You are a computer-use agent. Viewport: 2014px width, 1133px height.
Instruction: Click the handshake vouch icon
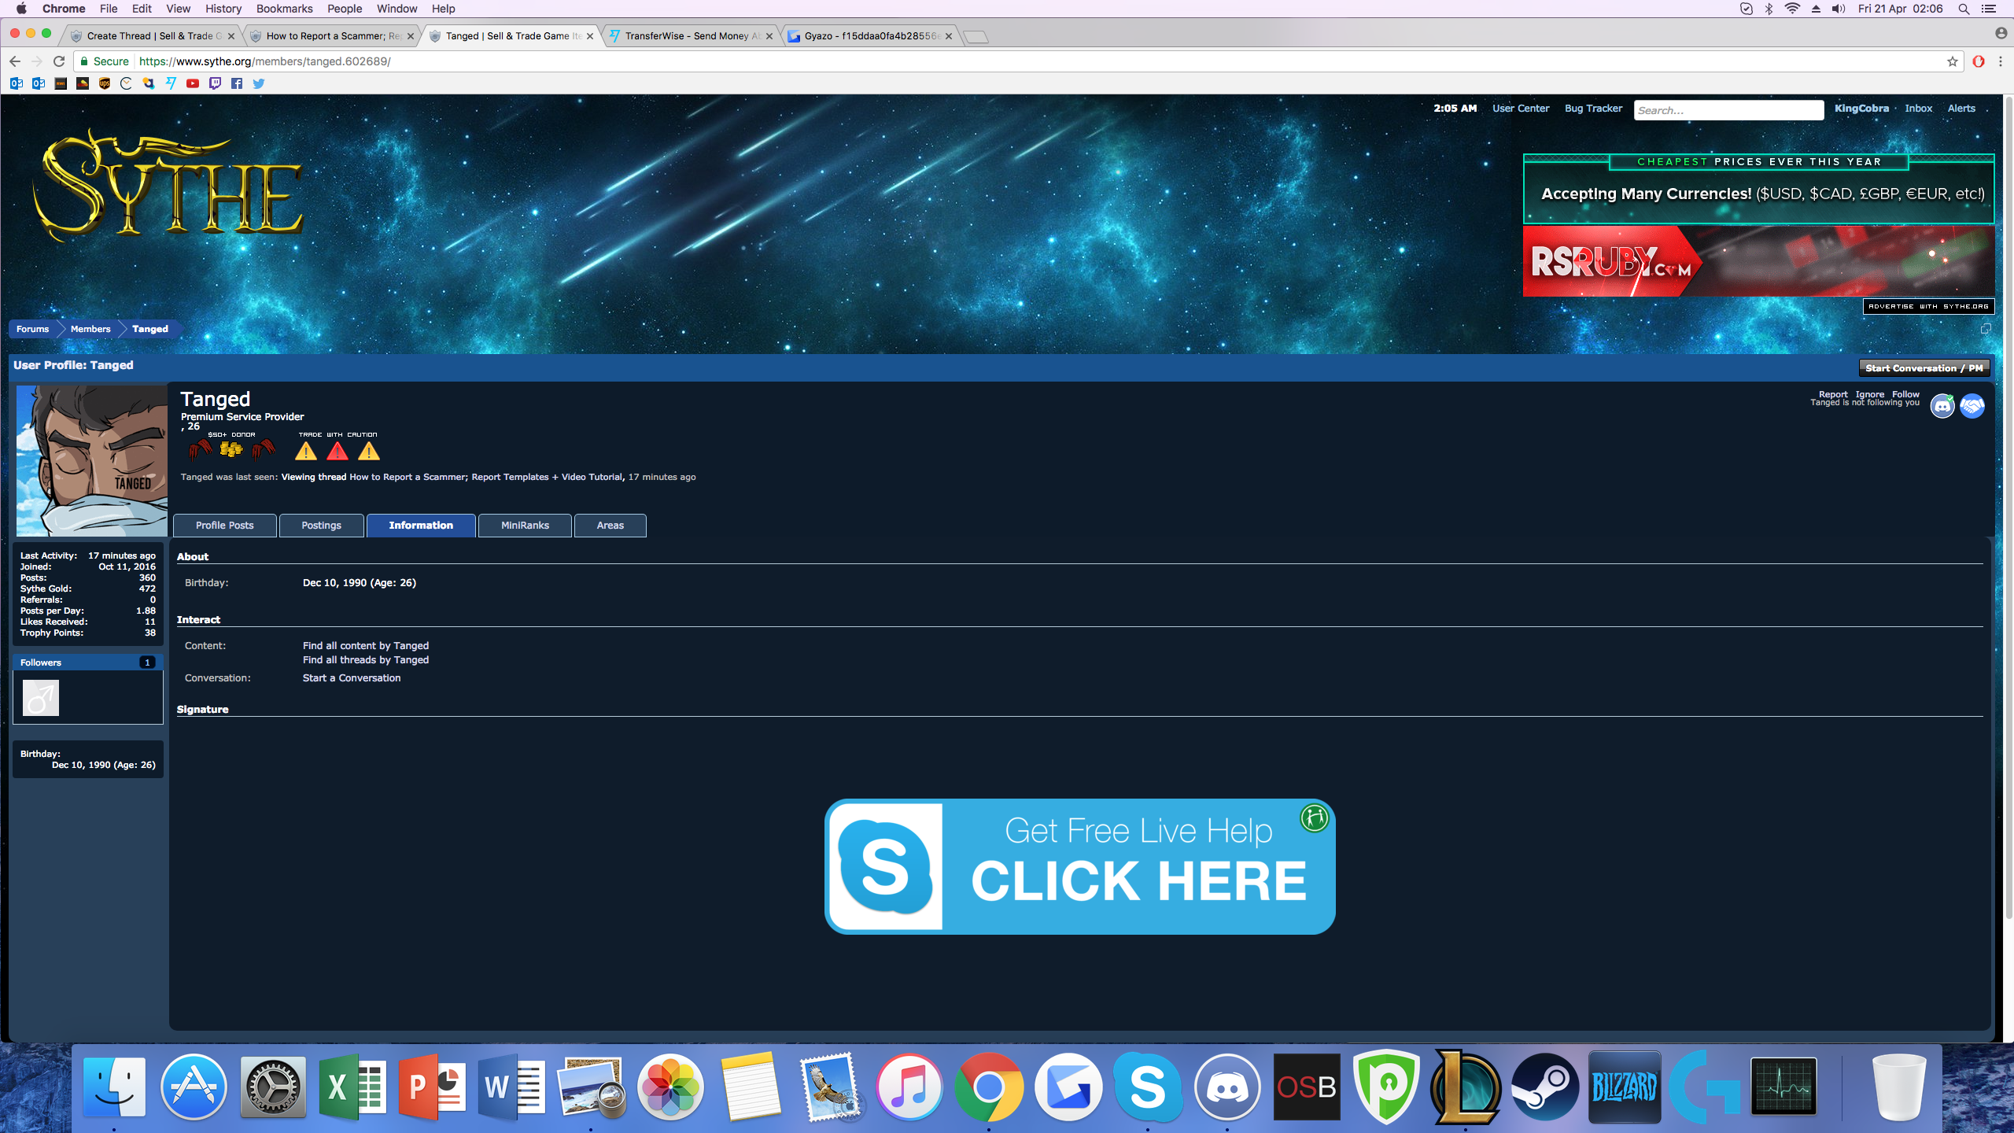1972,407
